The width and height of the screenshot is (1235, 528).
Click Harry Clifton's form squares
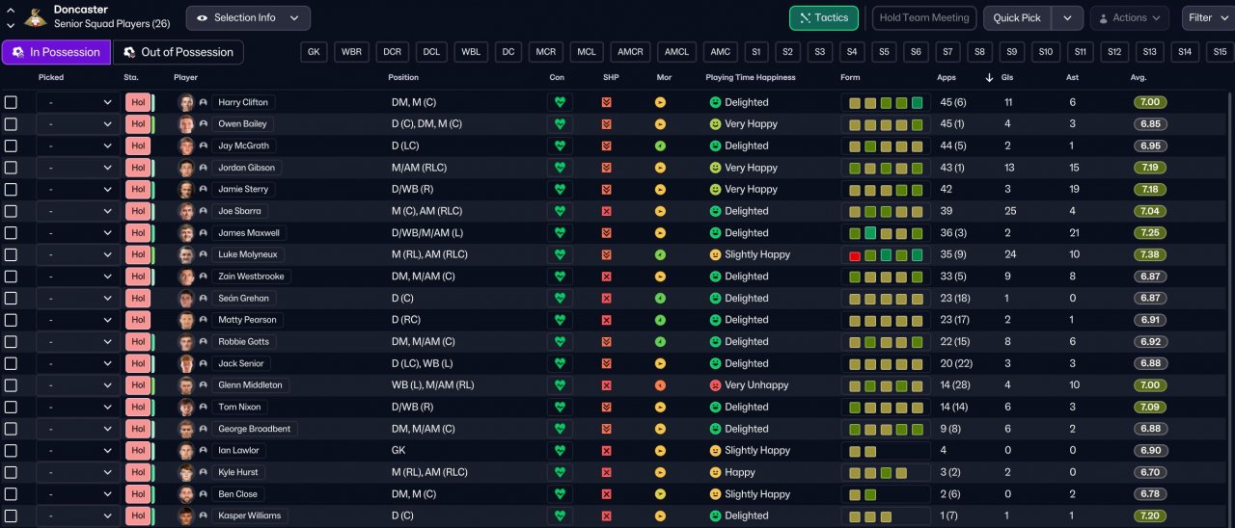tap(886, 102)
